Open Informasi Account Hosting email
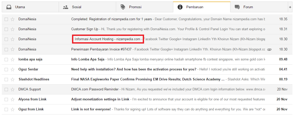Image resolution: width=294 pixels, height=115 pixels. click(107, 39)
